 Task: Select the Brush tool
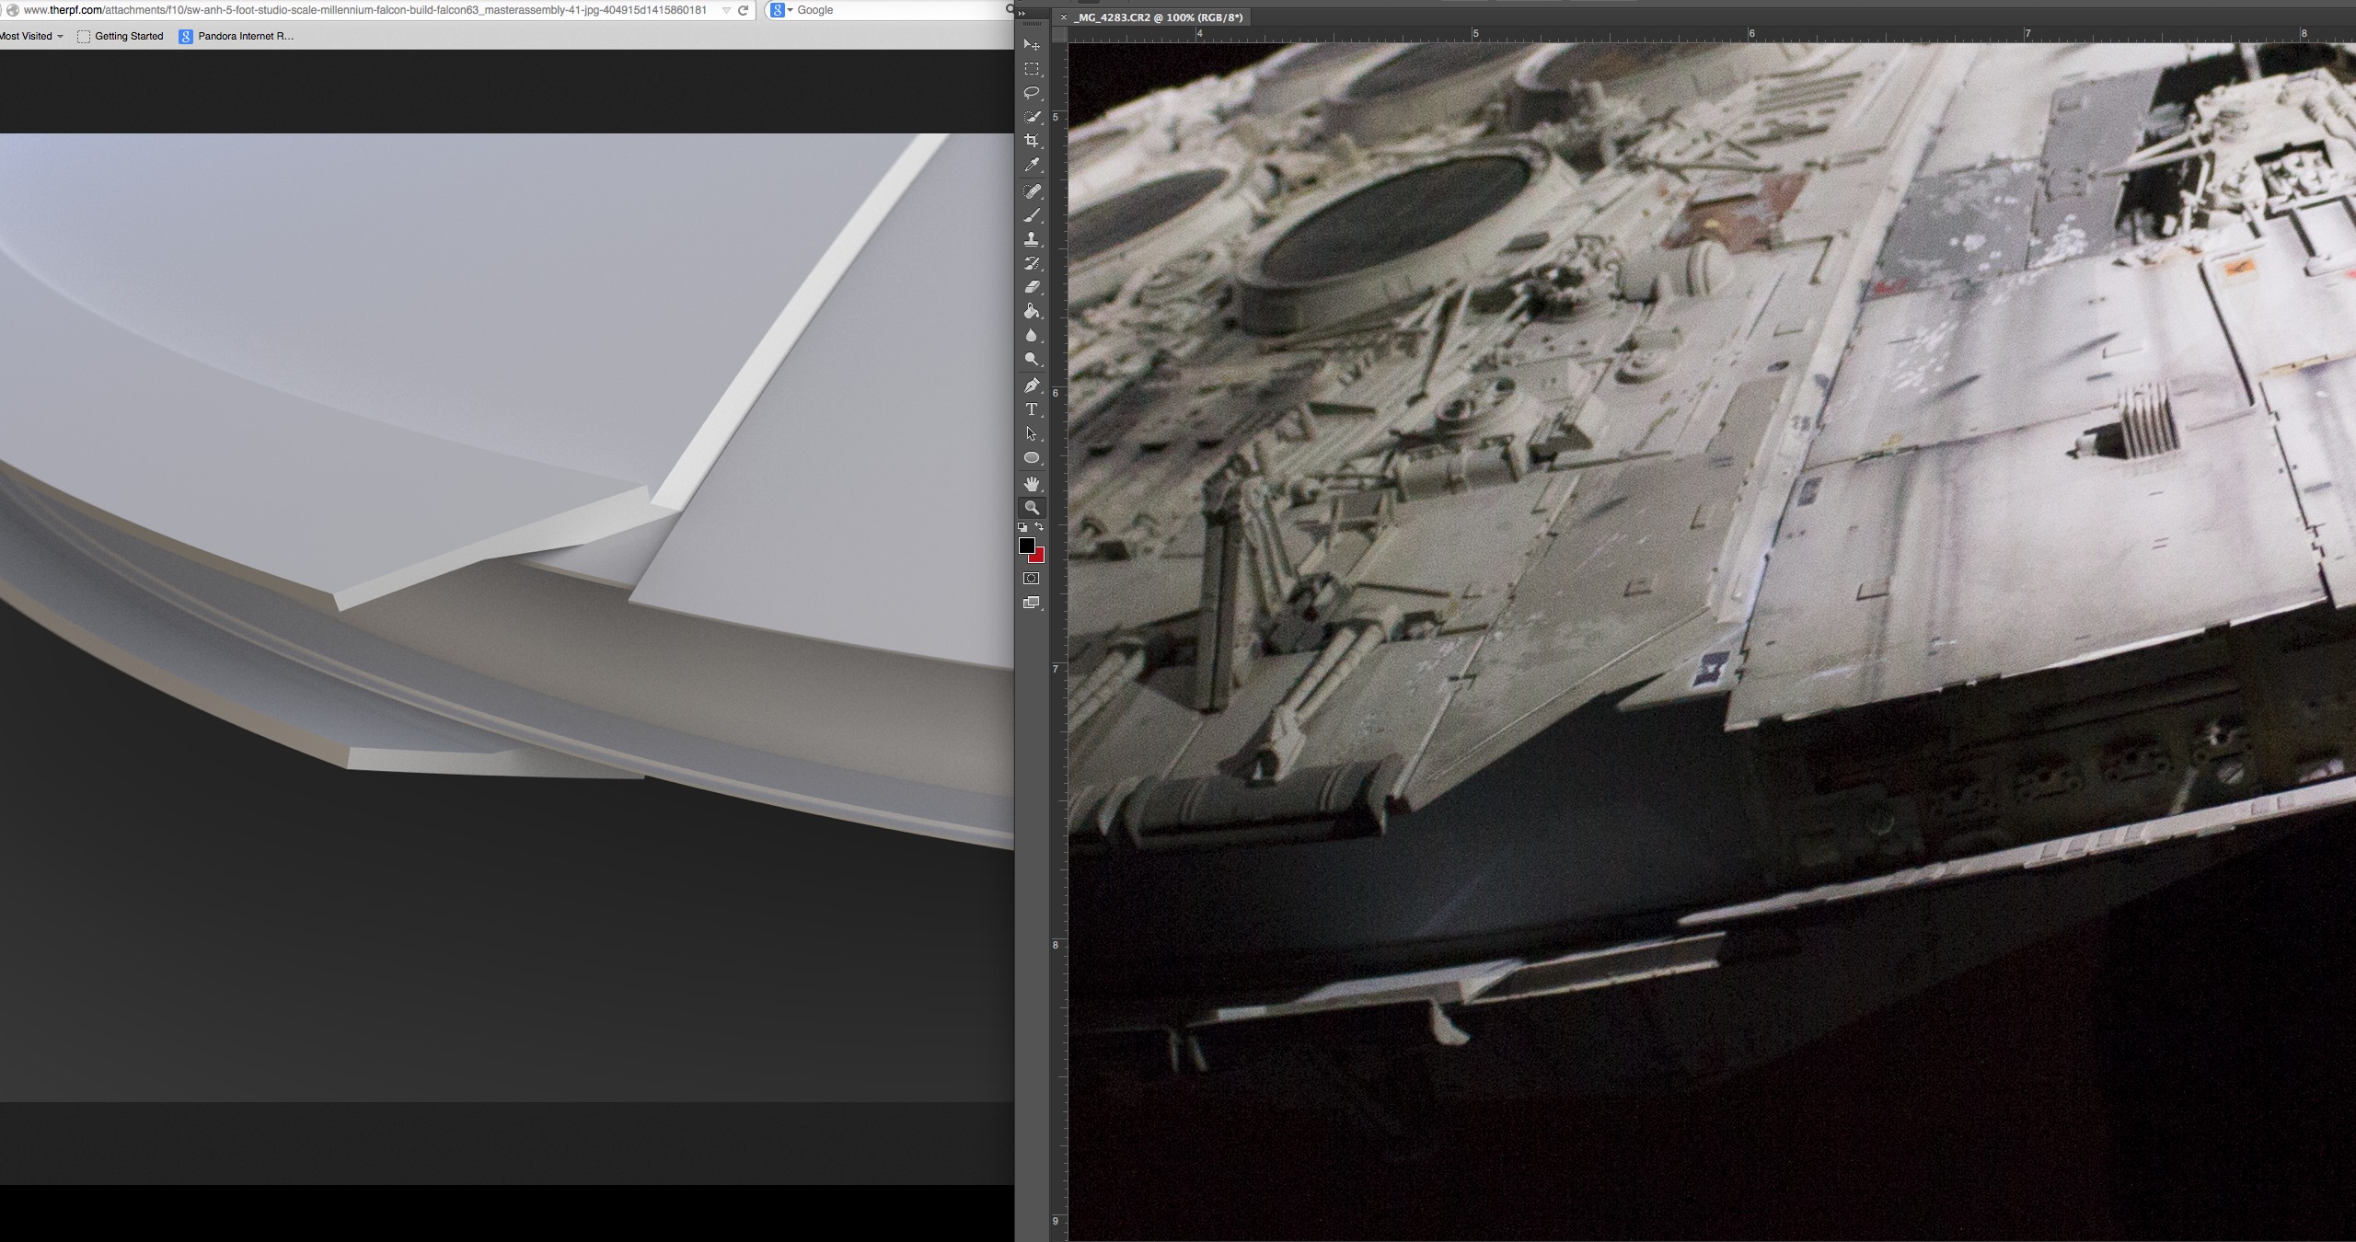(1032, 215)
